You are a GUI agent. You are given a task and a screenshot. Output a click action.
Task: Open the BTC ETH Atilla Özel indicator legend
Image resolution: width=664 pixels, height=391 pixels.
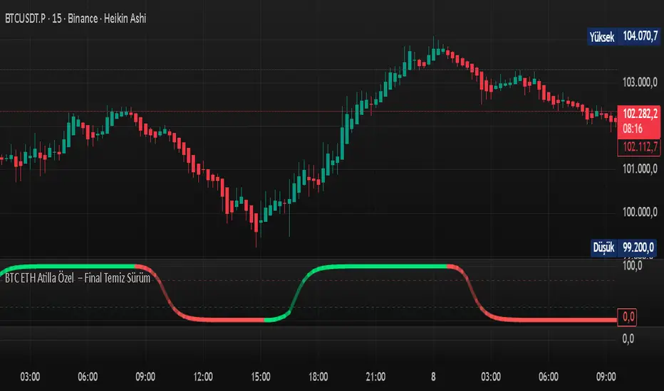[78, 278]
